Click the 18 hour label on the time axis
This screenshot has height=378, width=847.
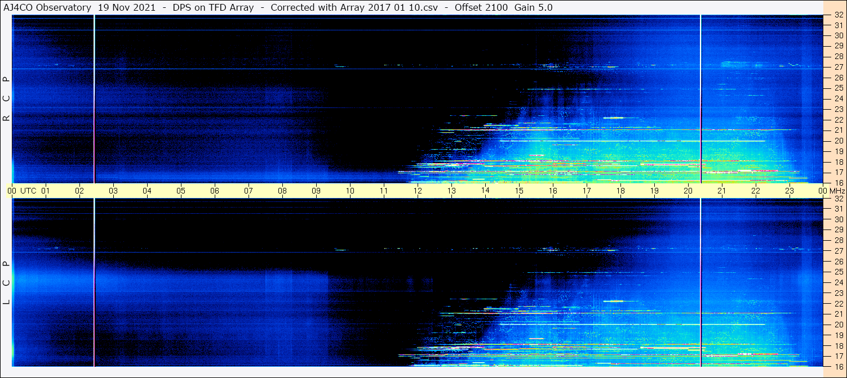(620, 191)
